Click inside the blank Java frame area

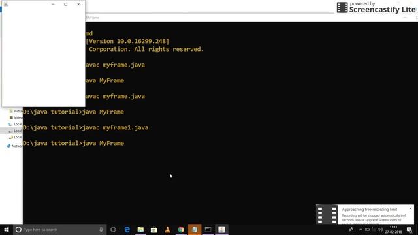(x=44, y=57)
